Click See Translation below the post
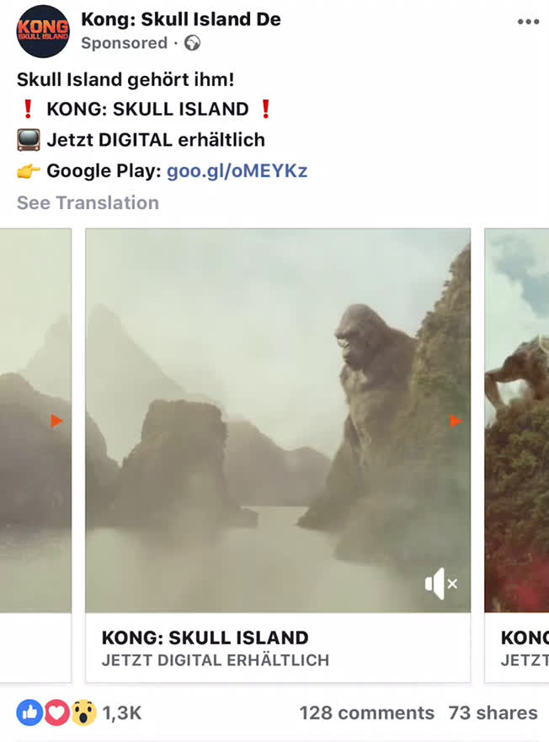The image size is (549, 742). (x=88, y=202)
